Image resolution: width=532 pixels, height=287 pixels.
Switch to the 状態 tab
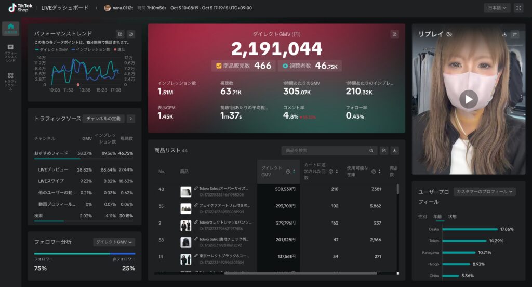[452, 216]
